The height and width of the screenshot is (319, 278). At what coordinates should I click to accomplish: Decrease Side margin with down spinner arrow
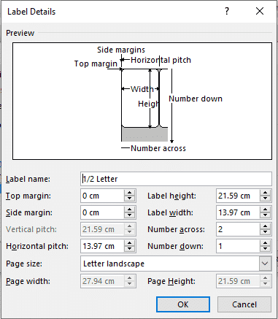point(129,215)
